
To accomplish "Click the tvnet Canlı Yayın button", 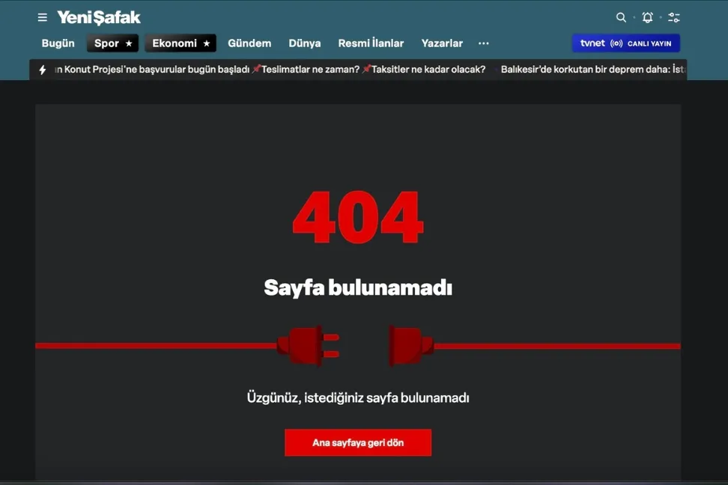I will (626, 43).
